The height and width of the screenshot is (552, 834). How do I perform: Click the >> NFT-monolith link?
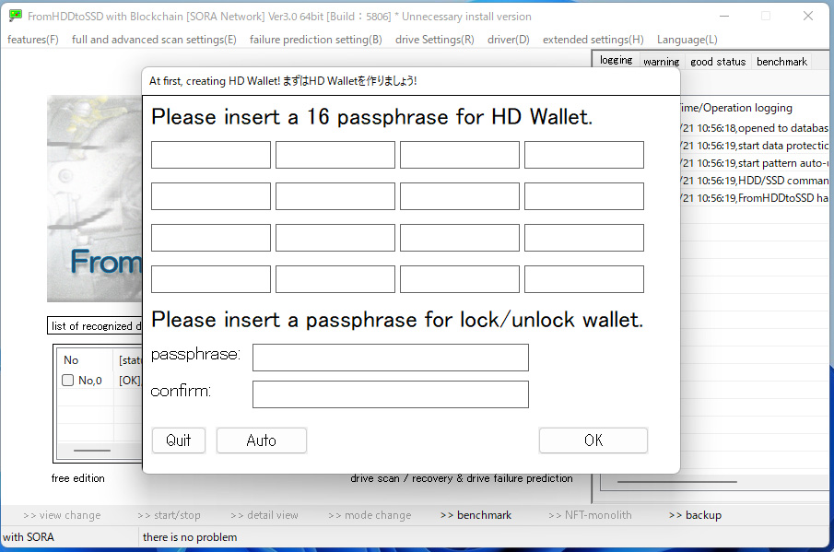pyautogui.click(x=590, y=515)
